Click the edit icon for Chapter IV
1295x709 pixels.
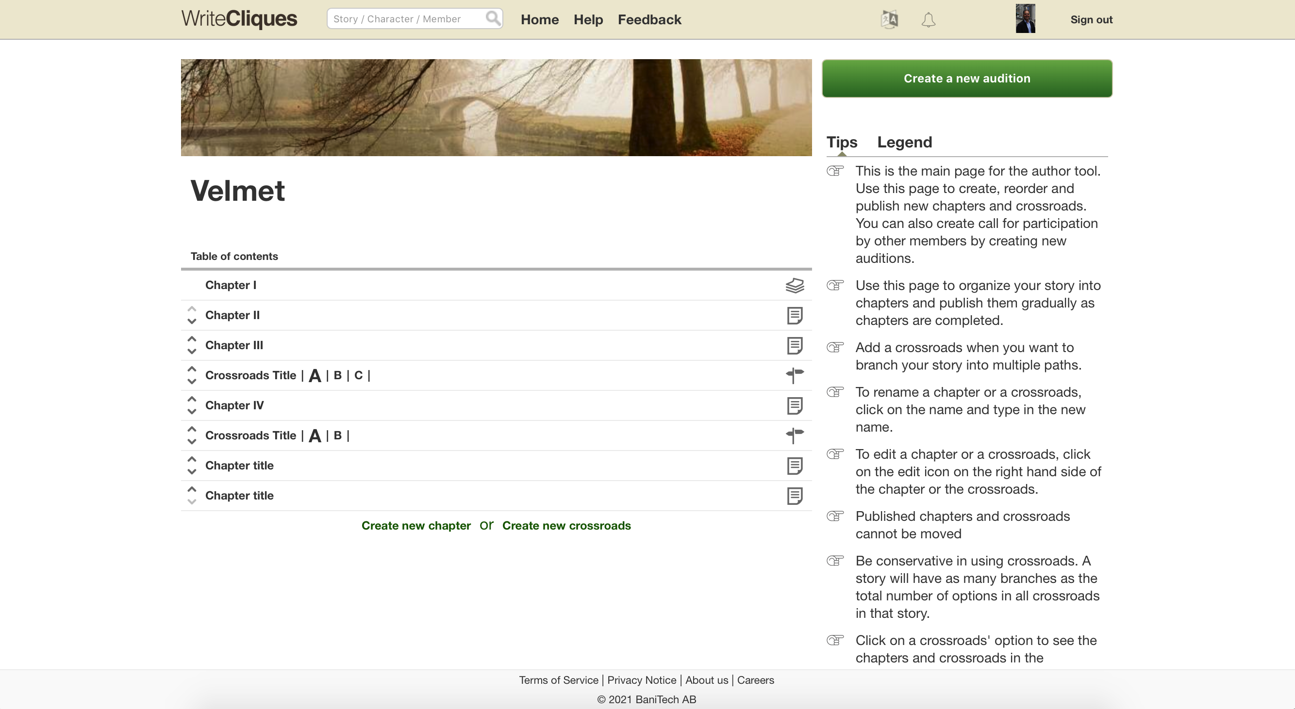click(794, 406)
